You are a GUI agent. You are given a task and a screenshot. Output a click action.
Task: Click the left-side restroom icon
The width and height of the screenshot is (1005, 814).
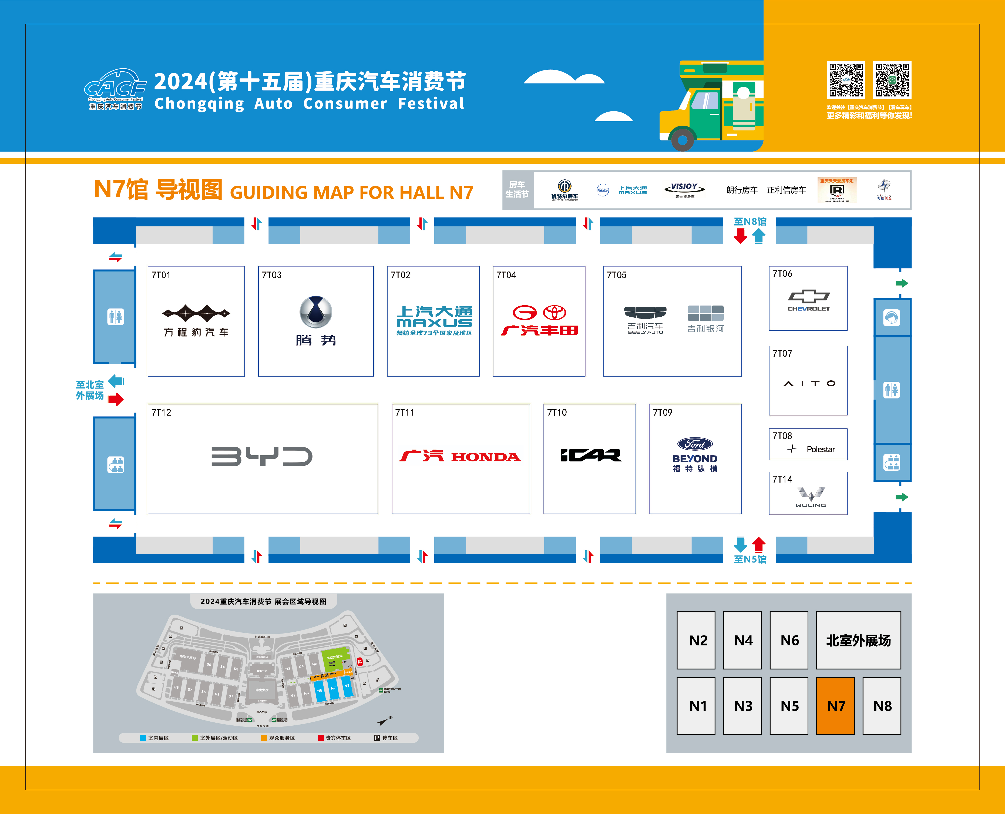[x=115, y=317]
